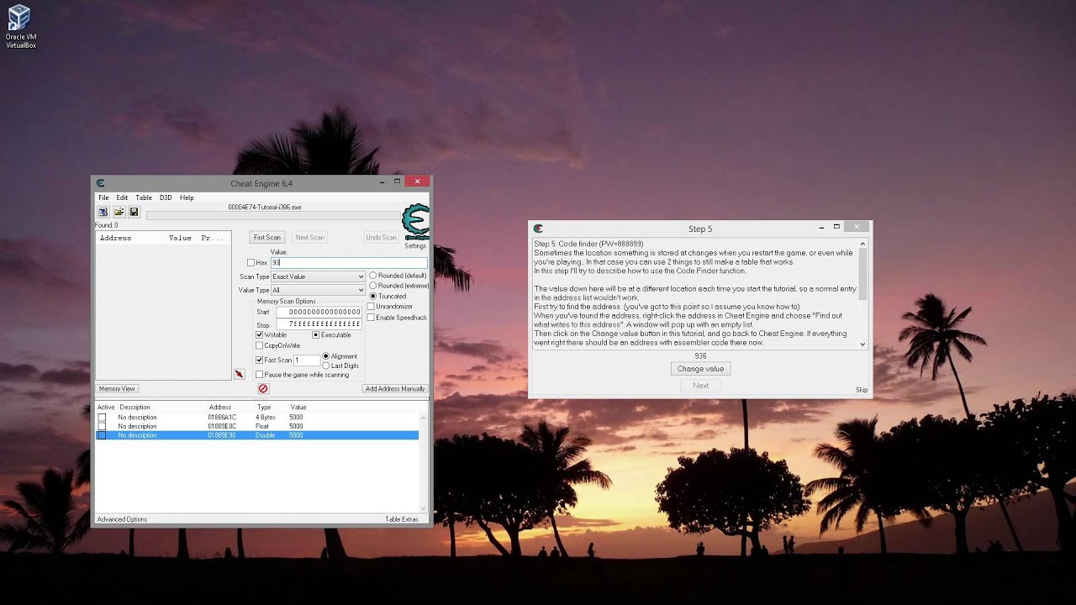Viewport: 1076px width, 605px height.
Task: Click Skip in the Step 5 window
Action: coord(862,390)
